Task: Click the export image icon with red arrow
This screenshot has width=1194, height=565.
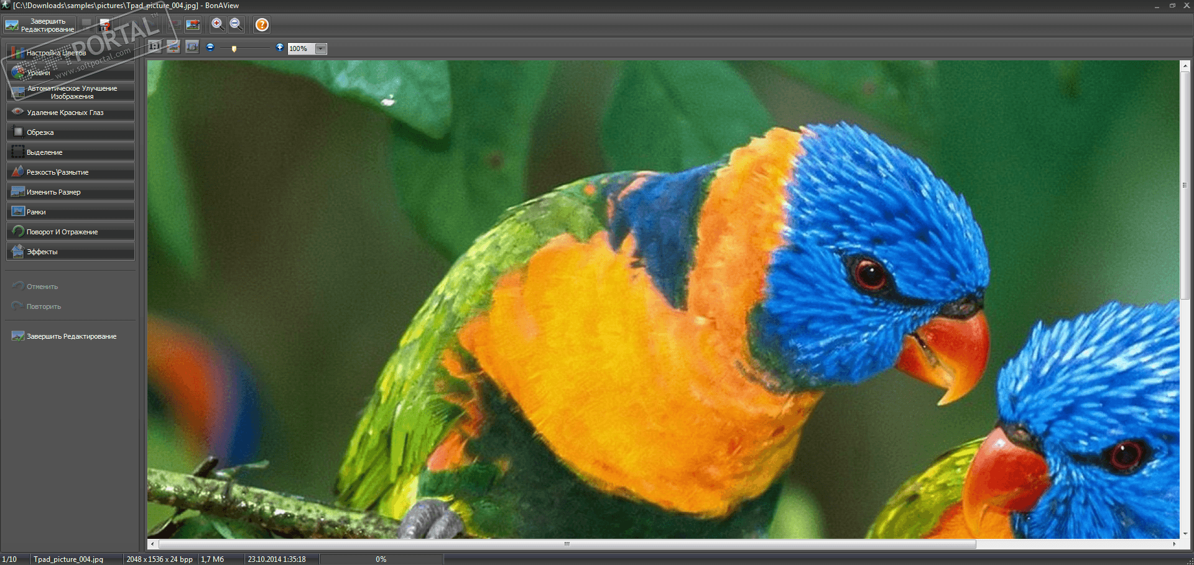Action: point(193,25)
